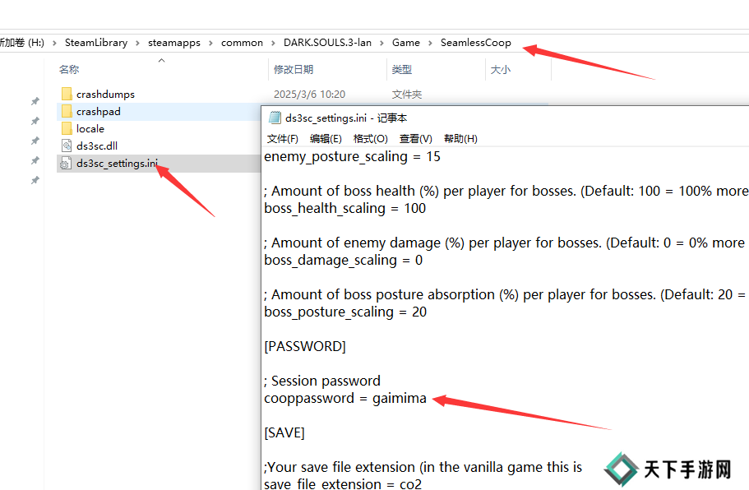Expand the chevron after steamapps in breadcrumb
The image size is (749, 490).
[211, 43]
